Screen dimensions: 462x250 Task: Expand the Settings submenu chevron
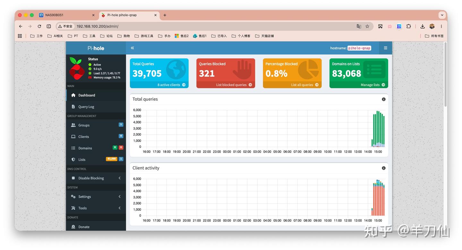pyautogui.click(x=120, y=197)
